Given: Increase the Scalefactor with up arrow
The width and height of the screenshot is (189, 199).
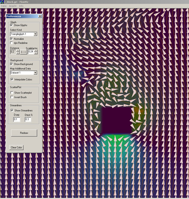Looking at the screenshot, I should coord(36,50).
